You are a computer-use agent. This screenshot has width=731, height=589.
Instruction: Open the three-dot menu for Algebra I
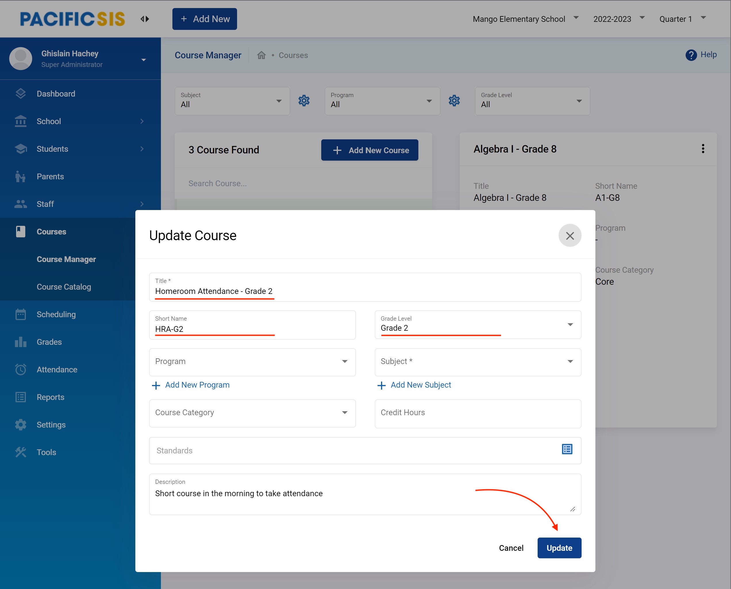(703, 149)
